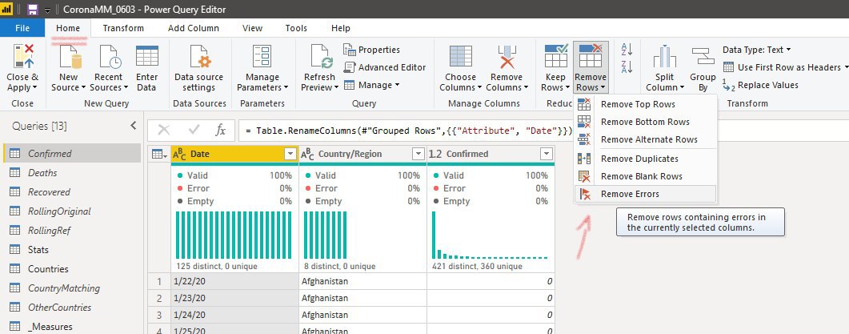The height and width of the screenshot is (334, 849).
Task: Select the OtherCountries query
Action: 72,308
